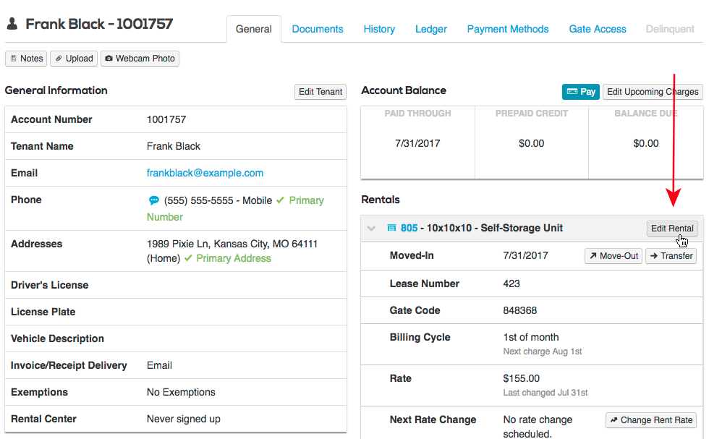Viewport: 709px width, 439px height.
Task: Switch to the Documents tab
Action: pos(318,30)
